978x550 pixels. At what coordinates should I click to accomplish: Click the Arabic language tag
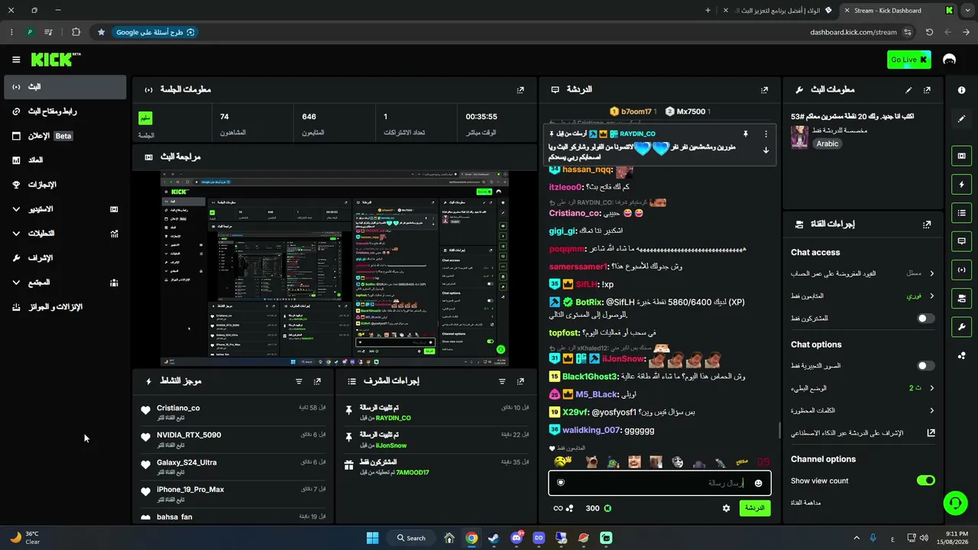827,144
